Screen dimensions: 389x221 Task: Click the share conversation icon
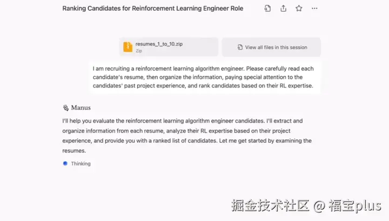coord(284,9)
